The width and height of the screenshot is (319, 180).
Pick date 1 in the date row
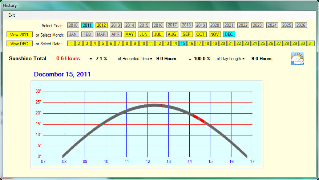tap(71, 43)
